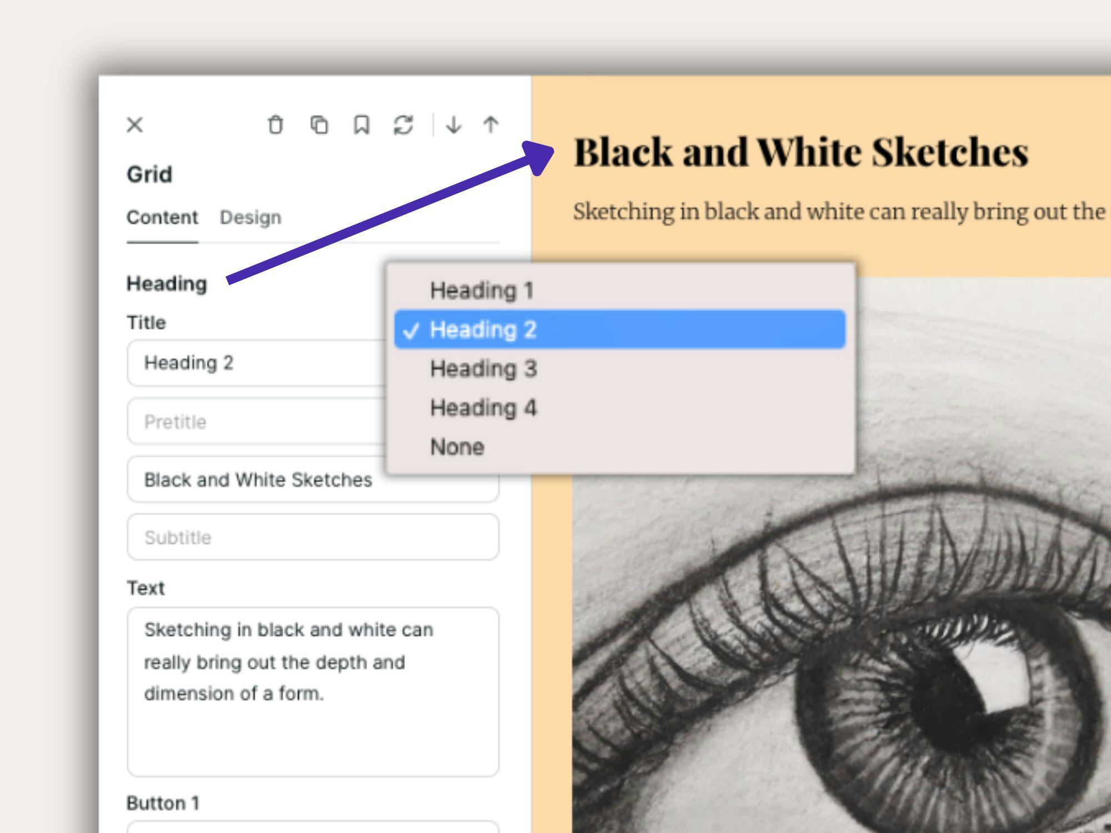Move section down with arrow icon

click(453, 125)
